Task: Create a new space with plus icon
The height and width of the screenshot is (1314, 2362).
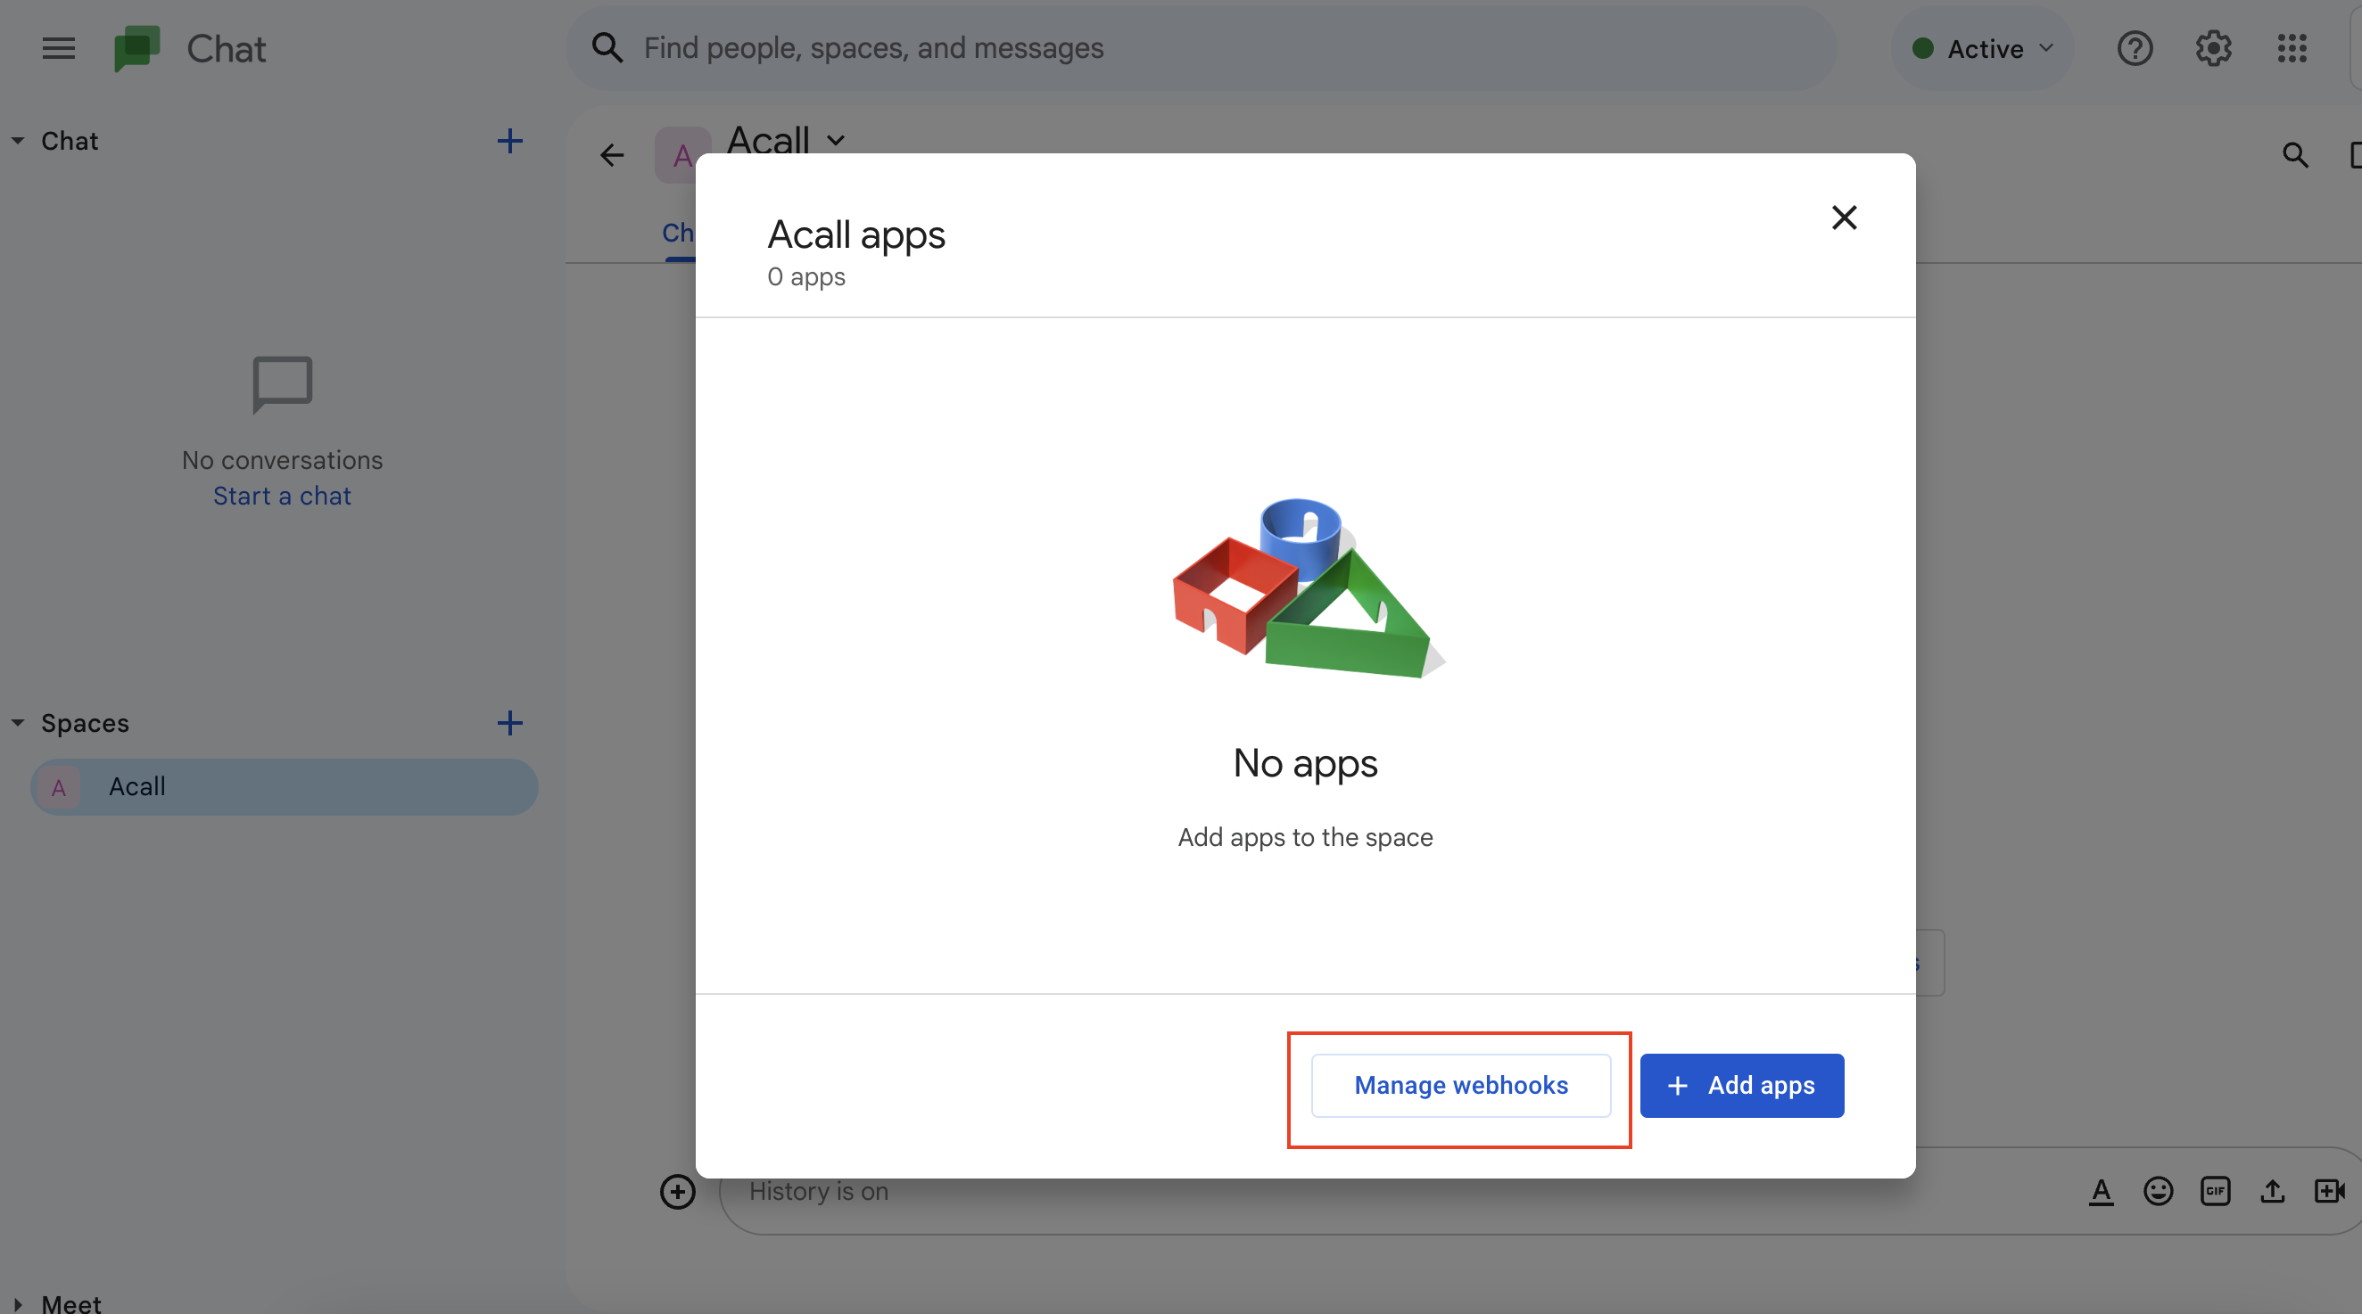Action: (510, 723)
